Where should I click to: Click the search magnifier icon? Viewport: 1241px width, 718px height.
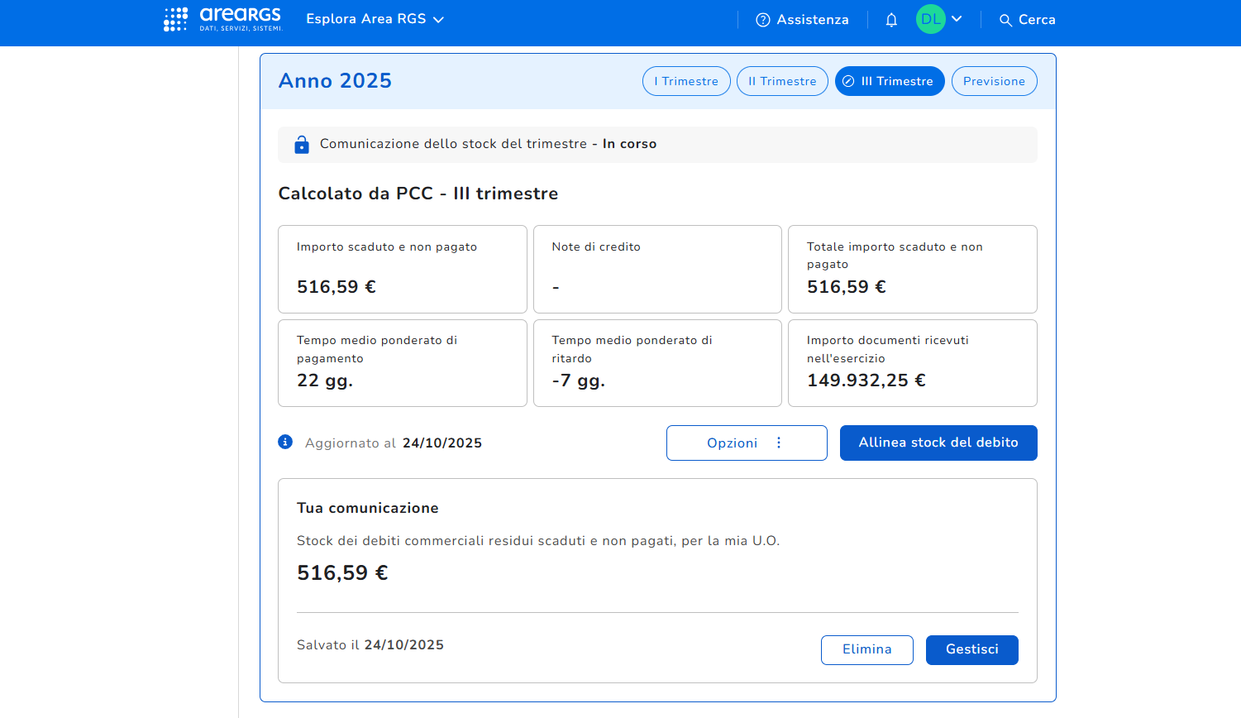point(1005,20)
